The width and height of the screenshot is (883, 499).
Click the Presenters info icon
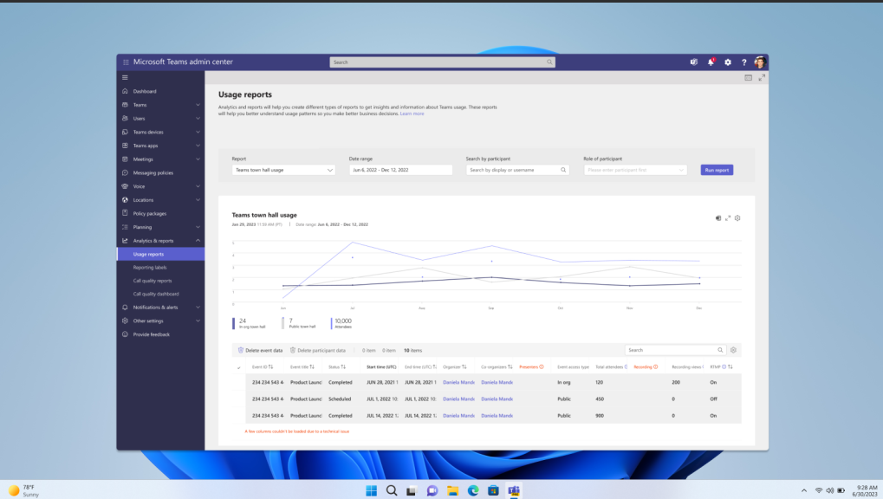[542, 366]
